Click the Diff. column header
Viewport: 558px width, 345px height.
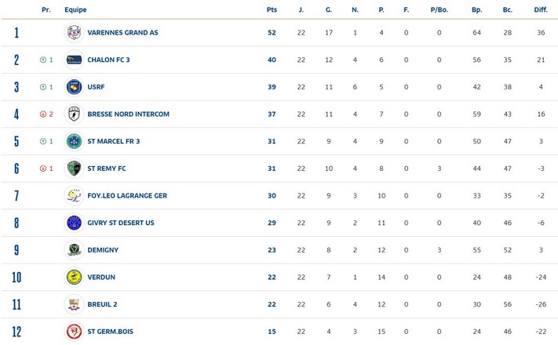(x=541, y=9)
